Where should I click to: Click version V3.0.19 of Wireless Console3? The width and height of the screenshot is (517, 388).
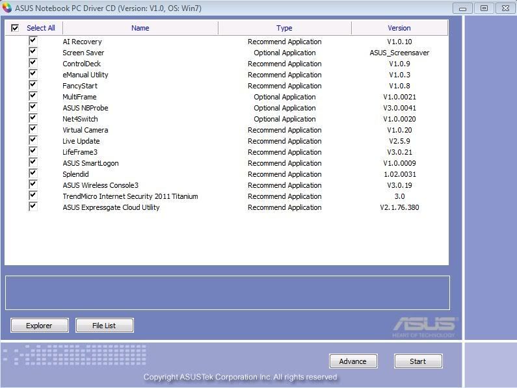coord(399,185)
